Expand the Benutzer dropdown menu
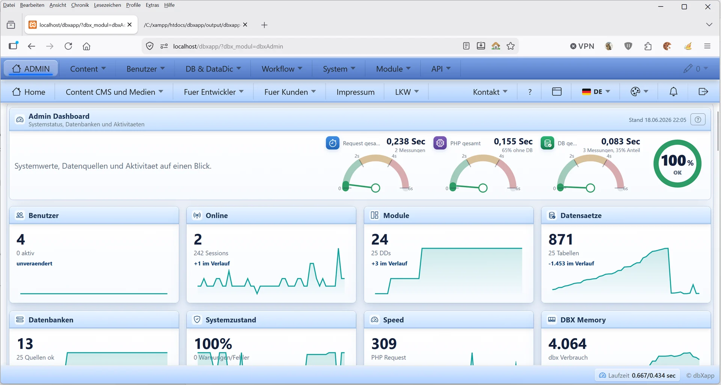The width and height of the screenshot is (721, 385). [x=145, y=69]
